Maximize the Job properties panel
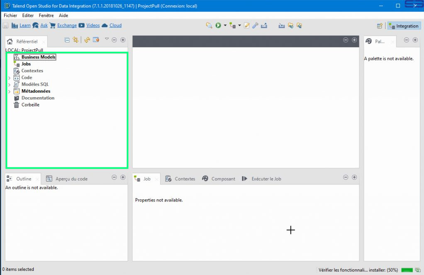Image resolution: width=424 pixels, height=275 pixels. point(354,177)
